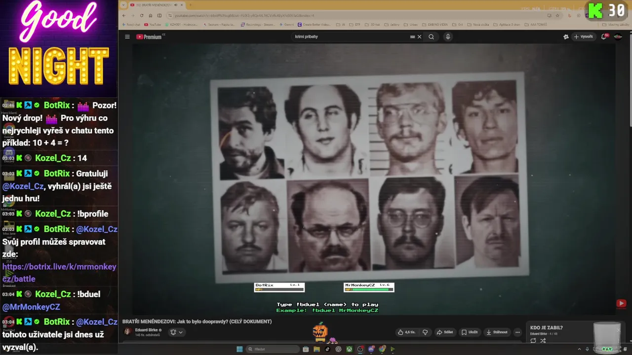Open the Gemini bookmark
The height and width of the screenshot is (355, 632).
pyautogui.click(x=286, y=24)
